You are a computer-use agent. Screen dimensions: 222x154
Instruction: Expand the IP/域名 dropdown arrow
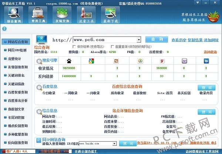(x=114, y=144)
